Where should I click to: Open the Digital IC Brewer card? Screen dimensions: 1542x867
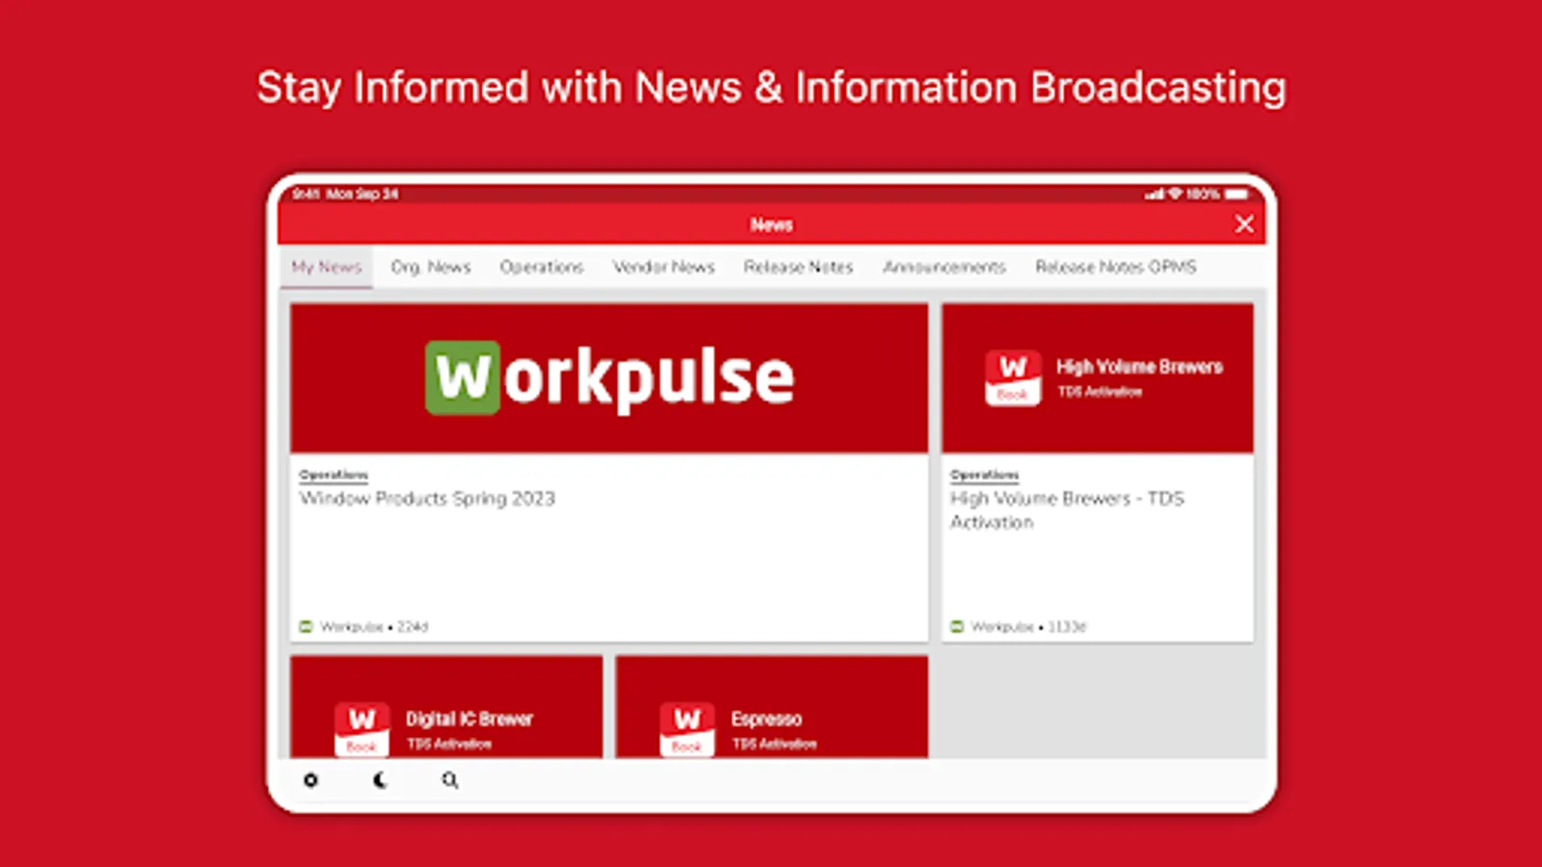(x=446, y=707)
